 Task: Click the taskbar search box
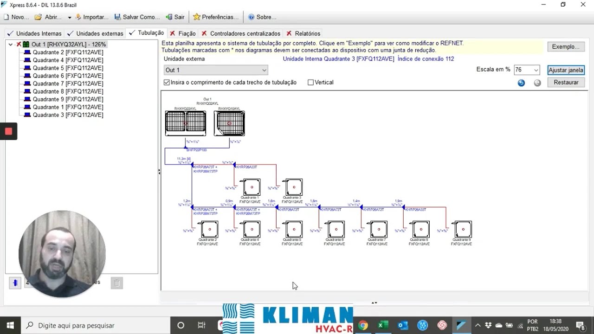[95, 325]
